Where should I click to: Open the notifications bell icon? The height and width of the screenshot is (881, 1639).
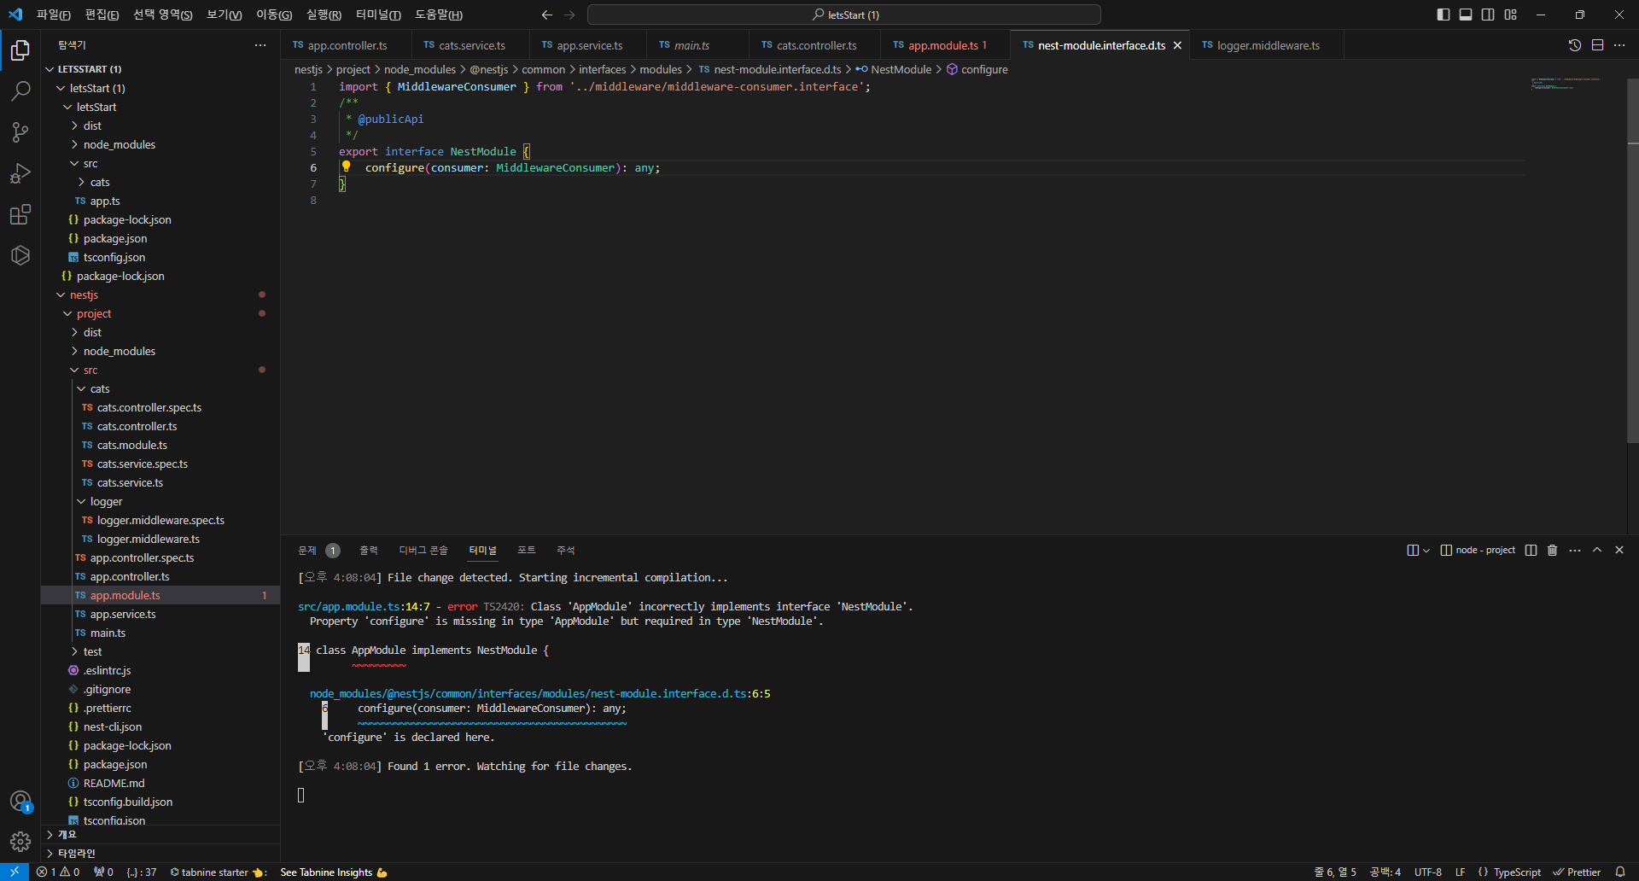pyautogui.click(x=1620, y=872)
